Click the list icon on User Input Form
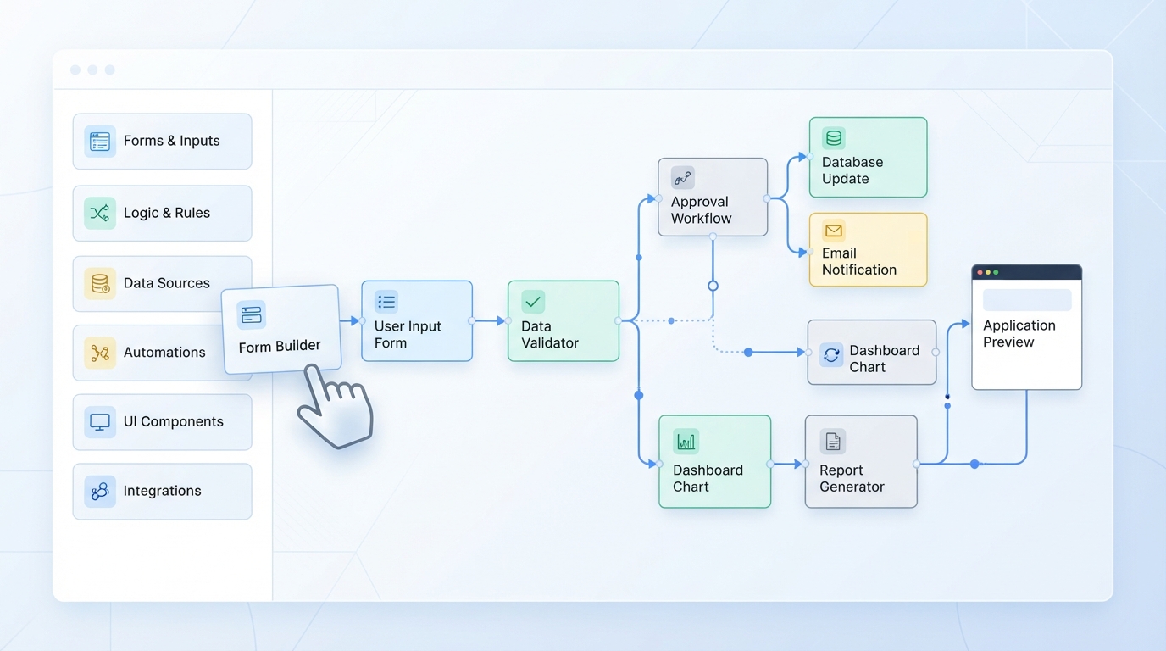1166x651 pixels. pos(386,302)
